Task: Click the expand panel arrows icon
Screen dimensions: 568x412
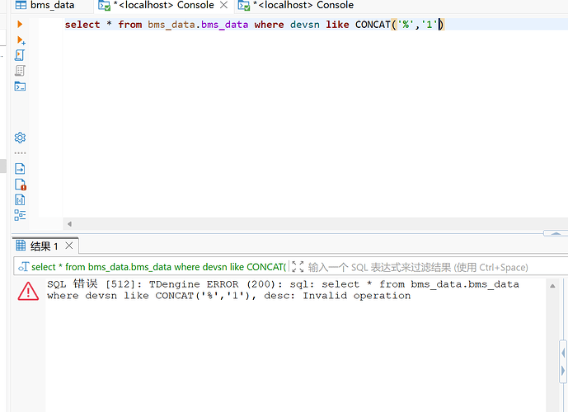Action: click(x=298, y=266)
